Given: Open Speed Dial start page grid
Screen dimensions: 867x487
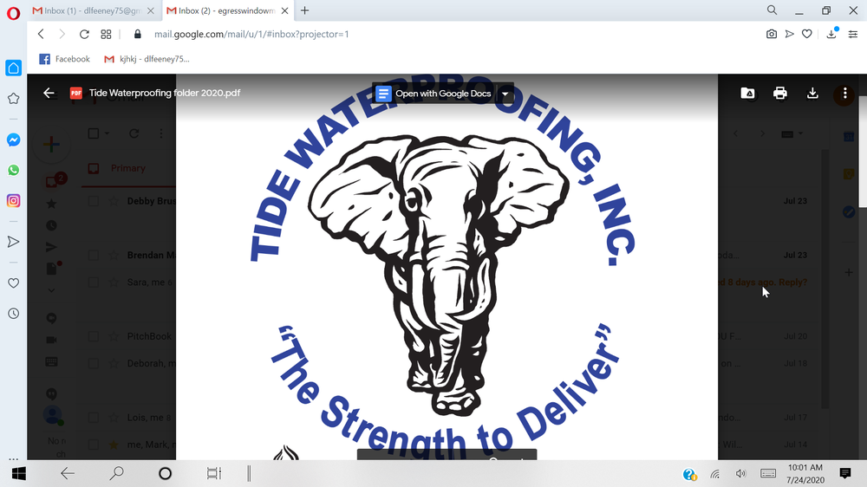Looking at the screenshot, I should pos(106,35).
